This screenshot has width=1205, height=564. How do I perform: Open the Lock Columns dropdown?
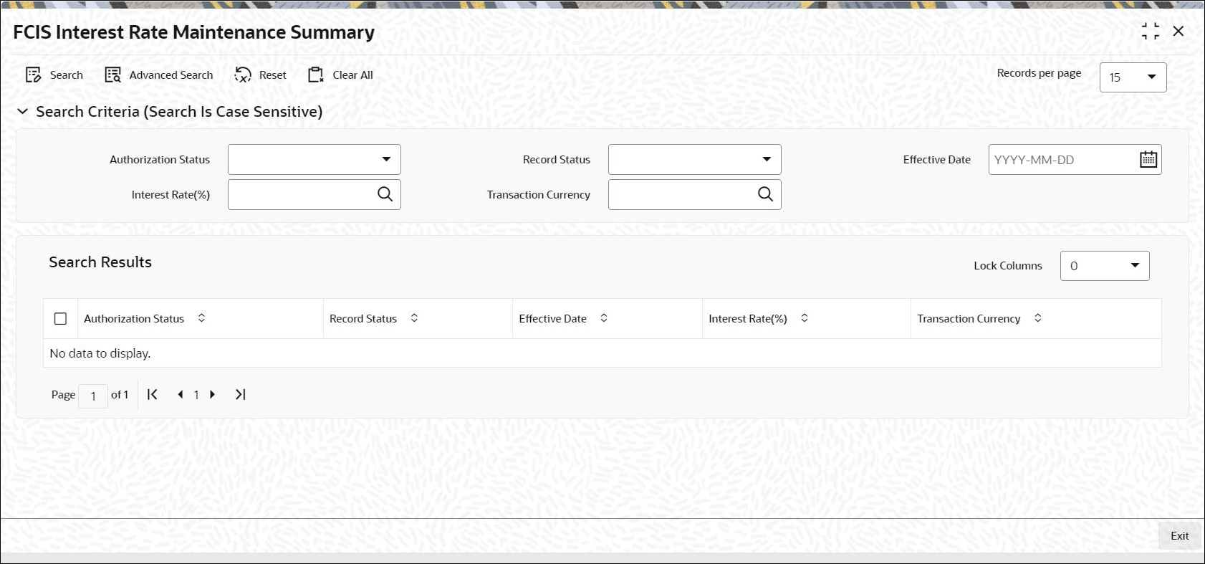[x=1105, y=266]
